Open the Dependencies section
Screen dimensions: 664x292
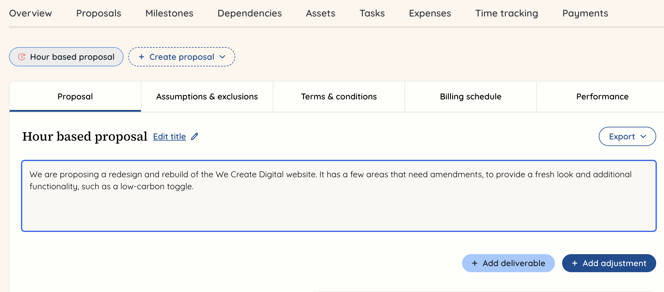(249, 13)
